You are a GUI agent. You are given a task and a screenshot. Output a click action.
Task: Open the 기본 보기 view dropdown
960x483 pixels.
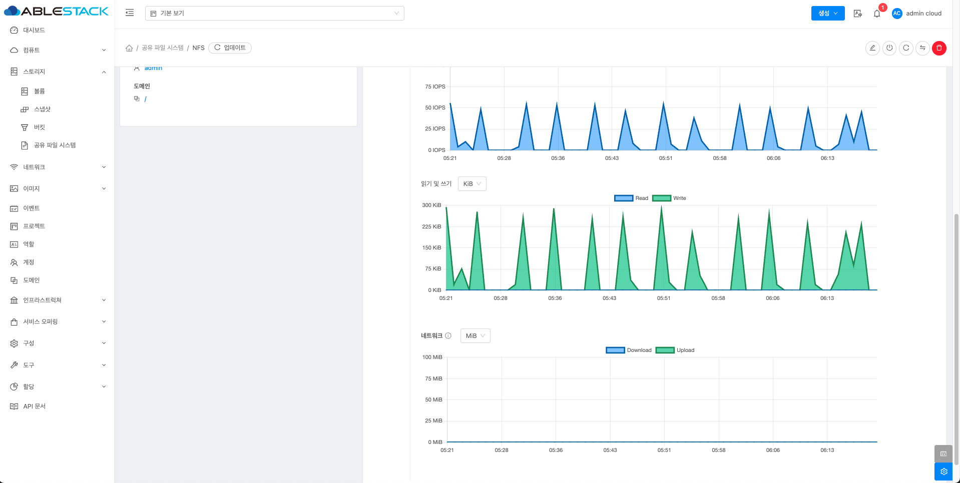click(x=274, y=13)
